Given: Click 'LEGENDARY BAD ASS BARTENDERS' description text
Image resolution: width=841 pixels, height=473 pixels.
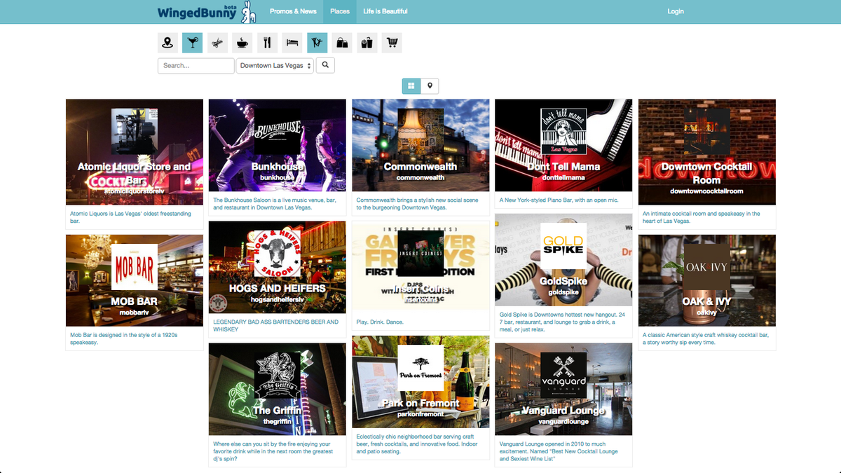Looking at the screenshot, I should [x=276, y=326].
